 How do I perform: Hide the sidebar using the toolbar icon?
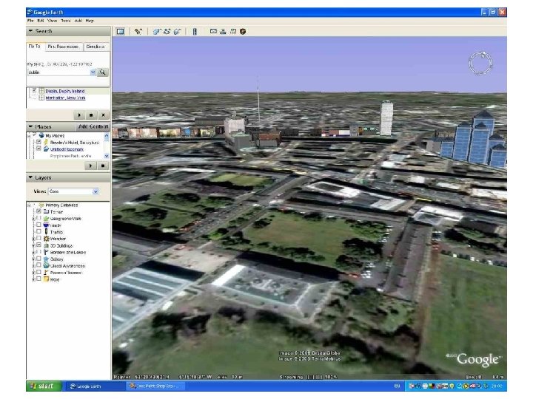[121, 32]
